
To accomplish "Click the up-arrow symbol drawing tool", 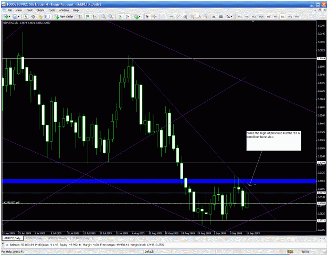I will (x=214, y=16).
